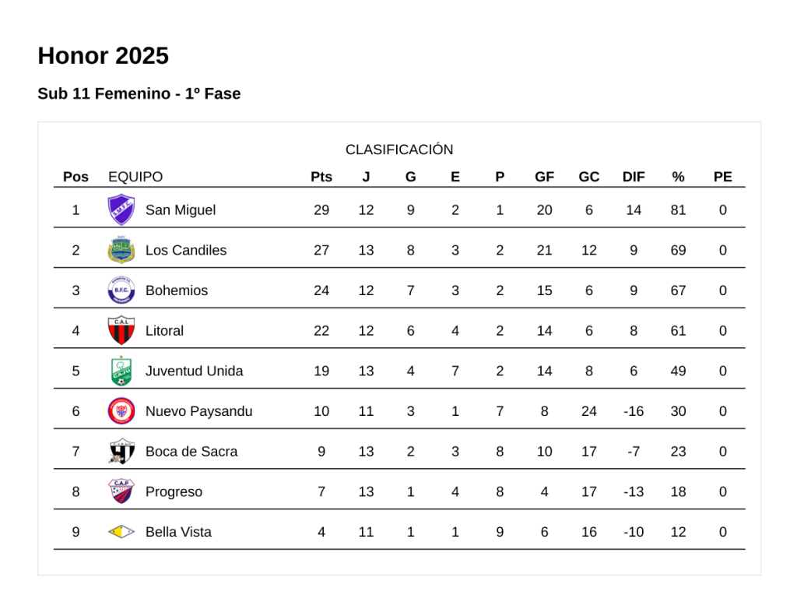Click the Bohemios team crest
The image size is (797, 595).
[x=121, y=290]
